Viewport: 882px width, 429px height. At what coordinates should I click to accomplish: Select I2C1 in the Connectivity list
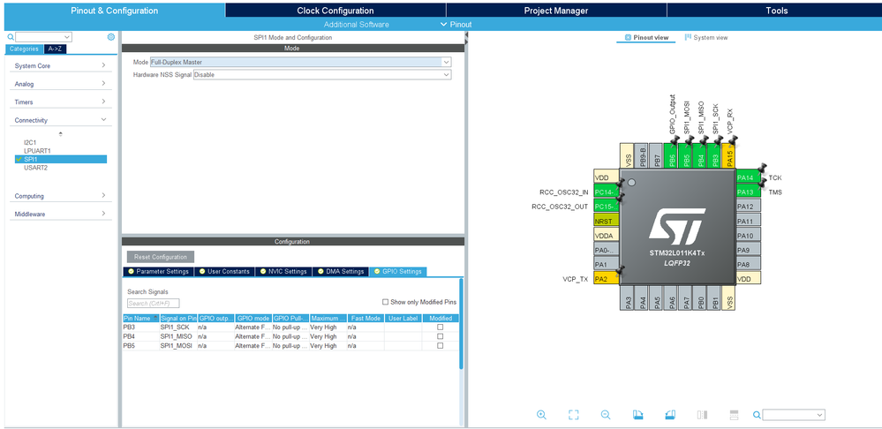(x=30, y=143)
